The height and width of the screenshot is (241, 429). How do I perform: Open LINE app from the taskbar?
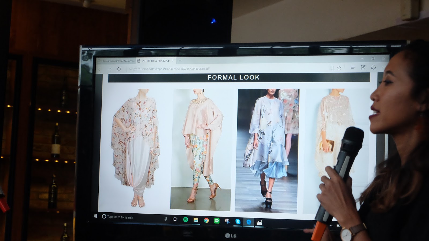point(217,221)
